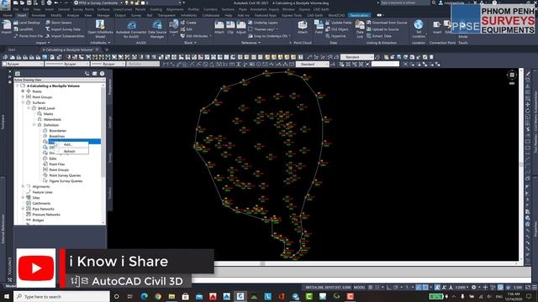Open the ByLayer lineweight dropdown
This screenshot has height=302, width=538.
point(108,64)
